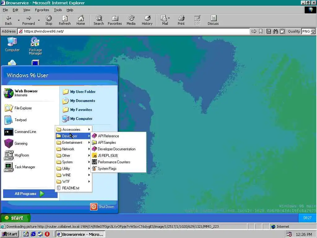Open API Reference from Developer menu
This screenshot has height=238, width=317.
click(118, 136)
